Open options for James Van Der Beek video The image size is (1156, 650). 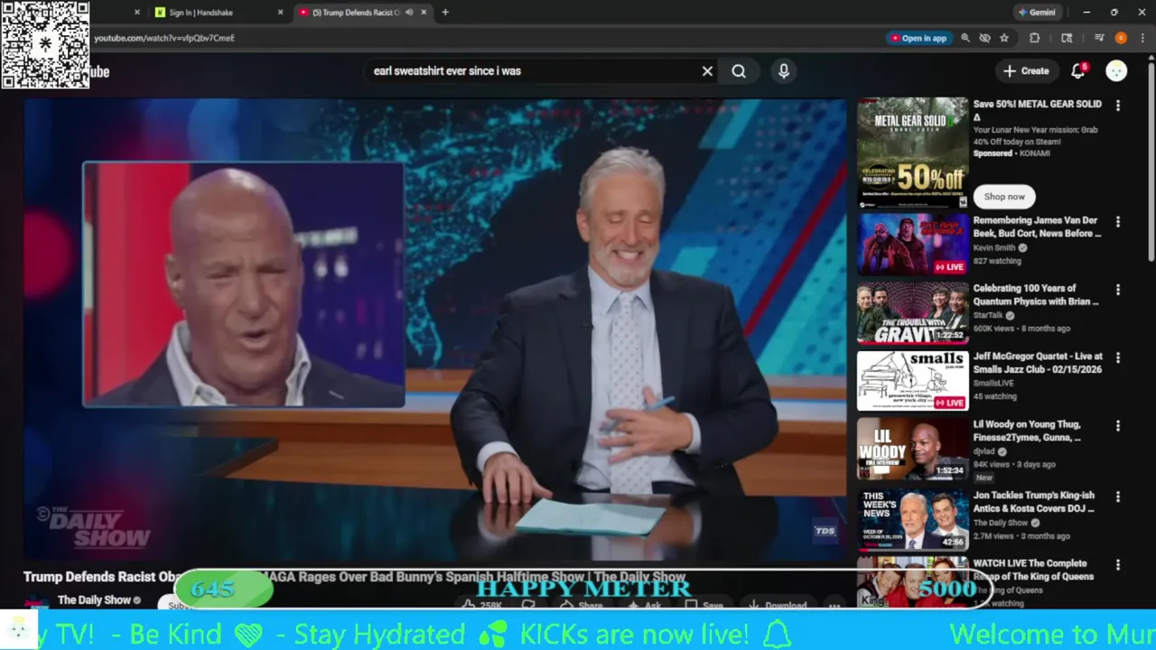coord(1118,222)
